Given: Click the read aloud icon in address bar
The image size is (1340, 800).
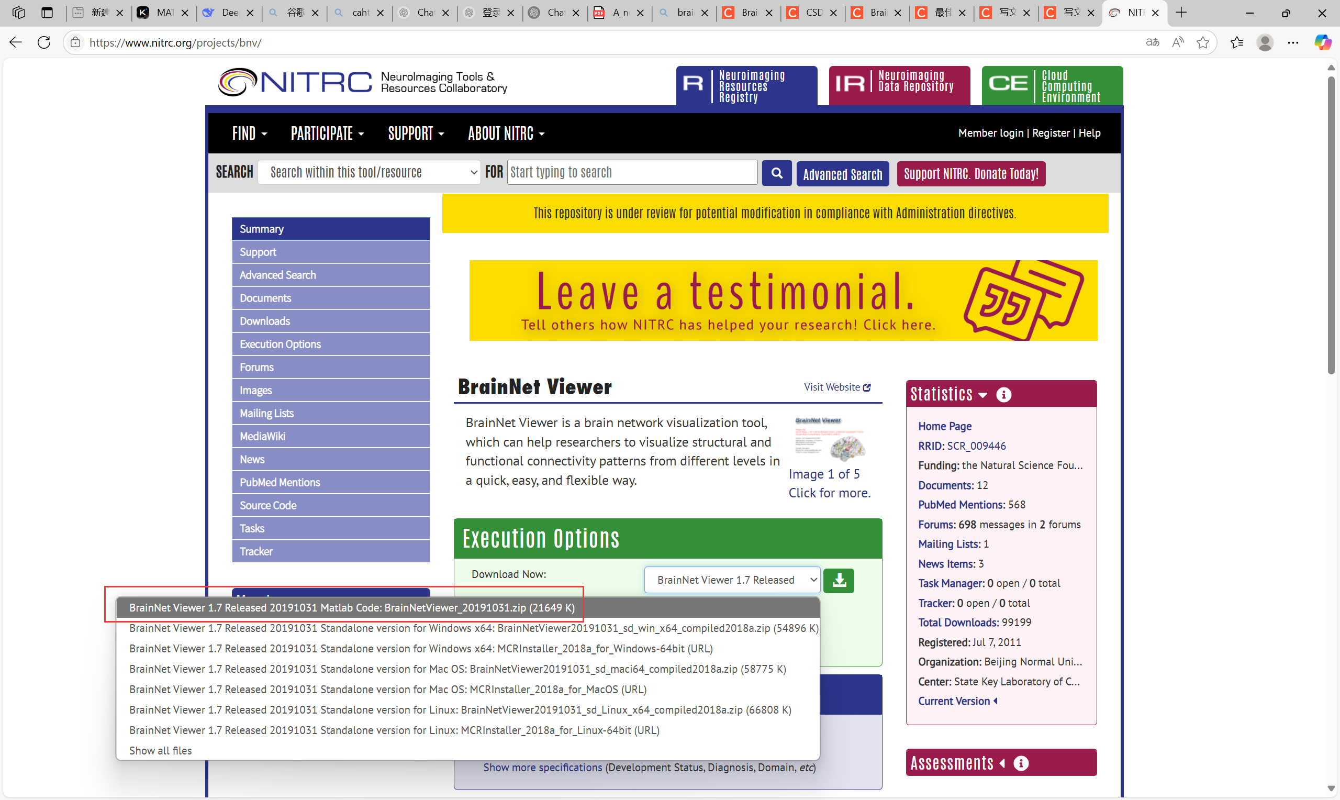Looking at the screenshot, I should point(1177,42).
